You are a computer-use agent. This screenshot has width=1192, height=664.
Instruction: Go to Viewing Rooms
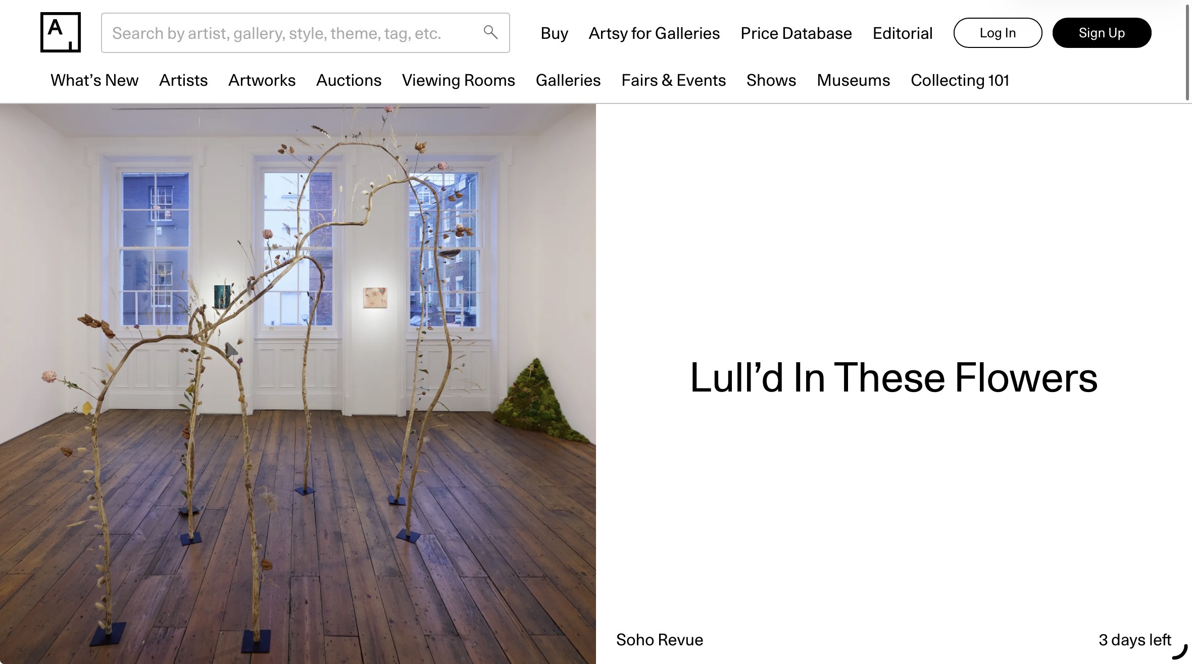tap(458, 80)
